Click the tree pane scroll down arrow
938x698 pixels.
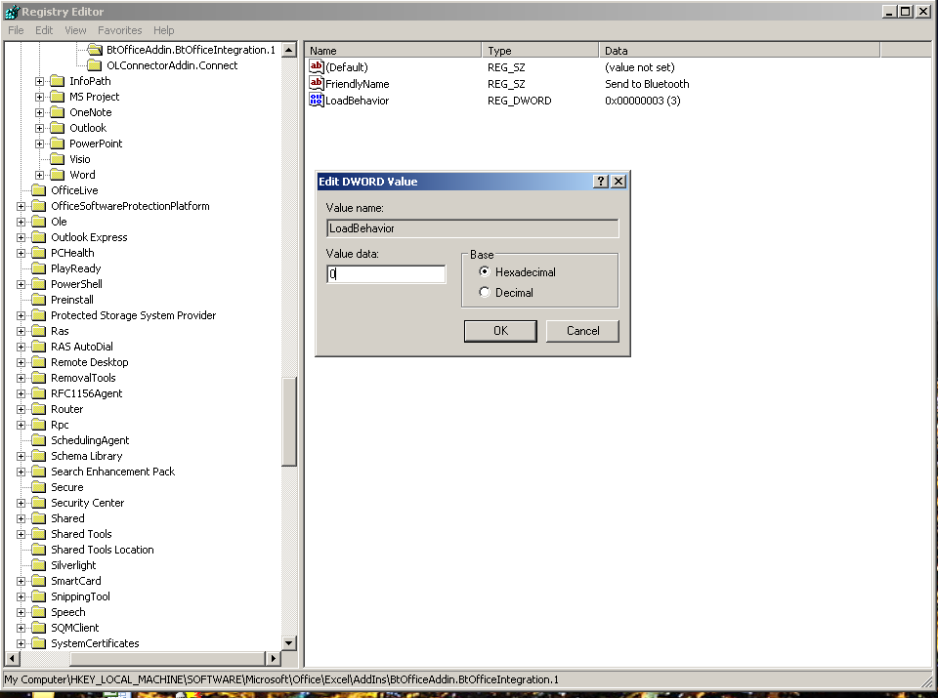289,643
